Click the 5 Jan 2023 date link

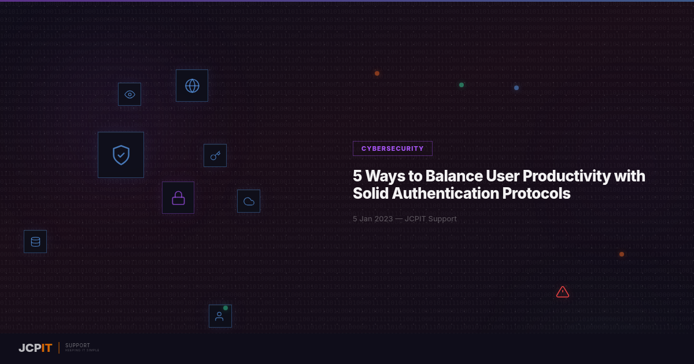coord(372,218)
